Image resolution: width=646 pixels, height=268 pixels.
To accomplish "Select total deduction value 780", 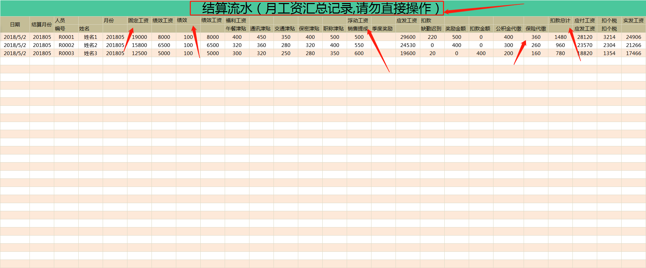I will tap(560, 53).
